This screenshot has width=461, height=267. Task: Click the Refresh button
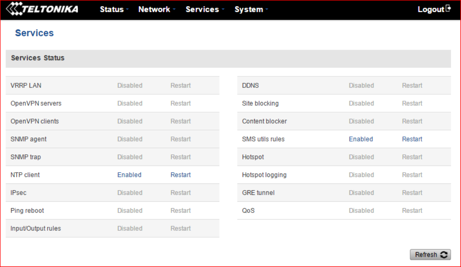430,255
